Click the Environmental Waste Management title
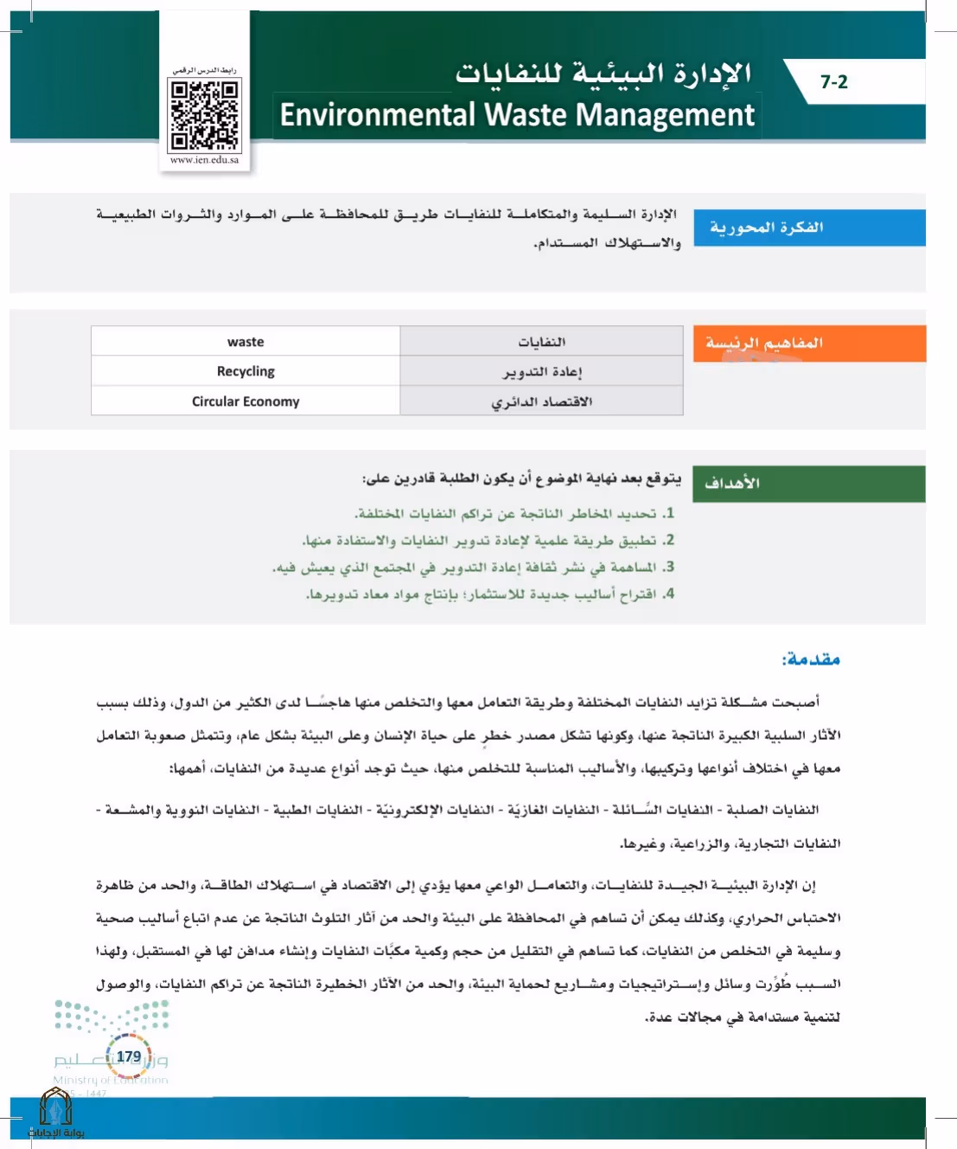The width and height of the screenshot is (957, 1149). point(517,115)
